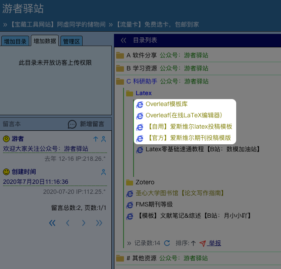Click browser icon beside 圣心大学图书馆

coord(130,194)
